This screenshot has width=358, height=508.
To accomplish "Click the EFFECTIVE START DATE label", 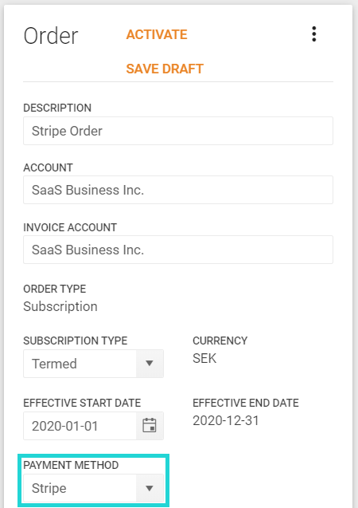I will pyautogui.click(x=82, y=403).
